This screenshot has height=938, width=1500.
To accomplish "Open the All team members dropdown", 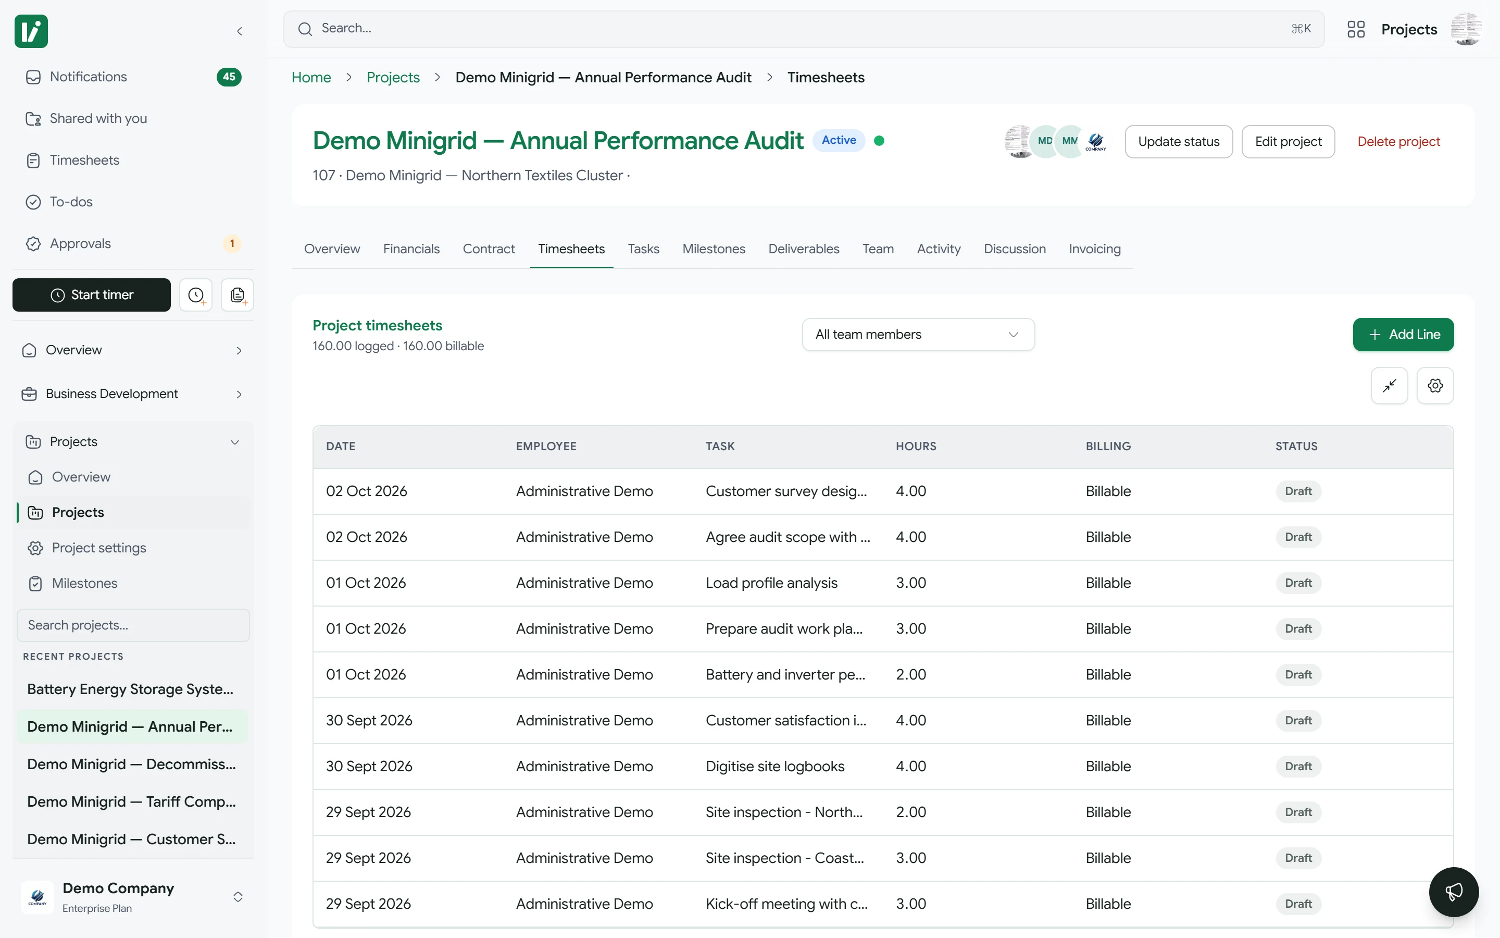I will point(918,335).
